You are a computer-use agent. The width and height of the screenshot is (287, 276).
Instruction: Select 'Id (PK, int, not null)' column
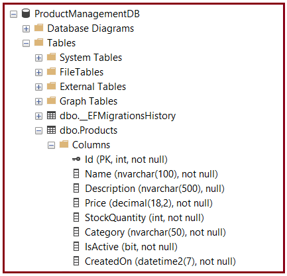click(x=126, y=160)
